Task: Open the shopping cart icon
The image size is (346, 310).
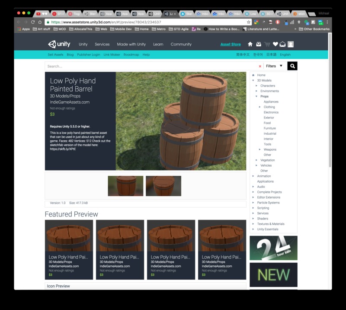Action: [x=267, y=44]
